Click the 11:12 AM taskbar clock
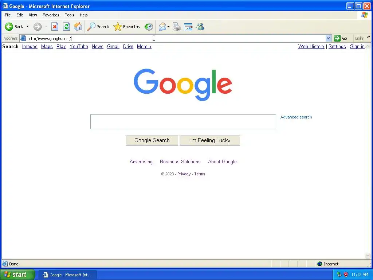Viewport: 373px width, 280px height. (360, 275)
